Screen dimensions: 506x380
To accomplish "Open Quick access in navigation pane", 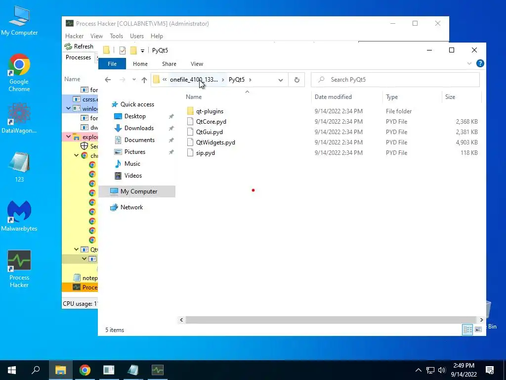I will point(137,104).
